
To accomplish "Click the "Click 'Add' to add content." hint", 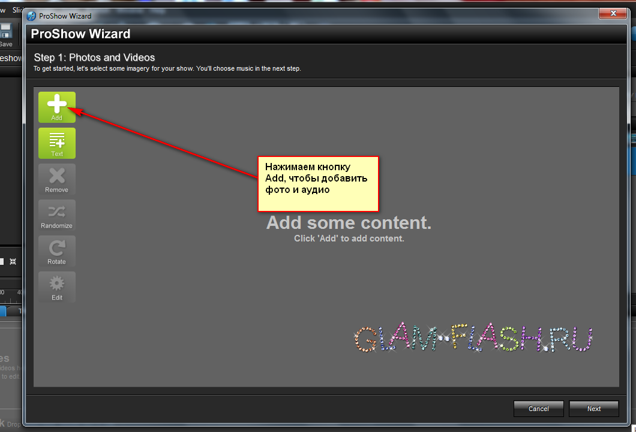I will (349, 238).
